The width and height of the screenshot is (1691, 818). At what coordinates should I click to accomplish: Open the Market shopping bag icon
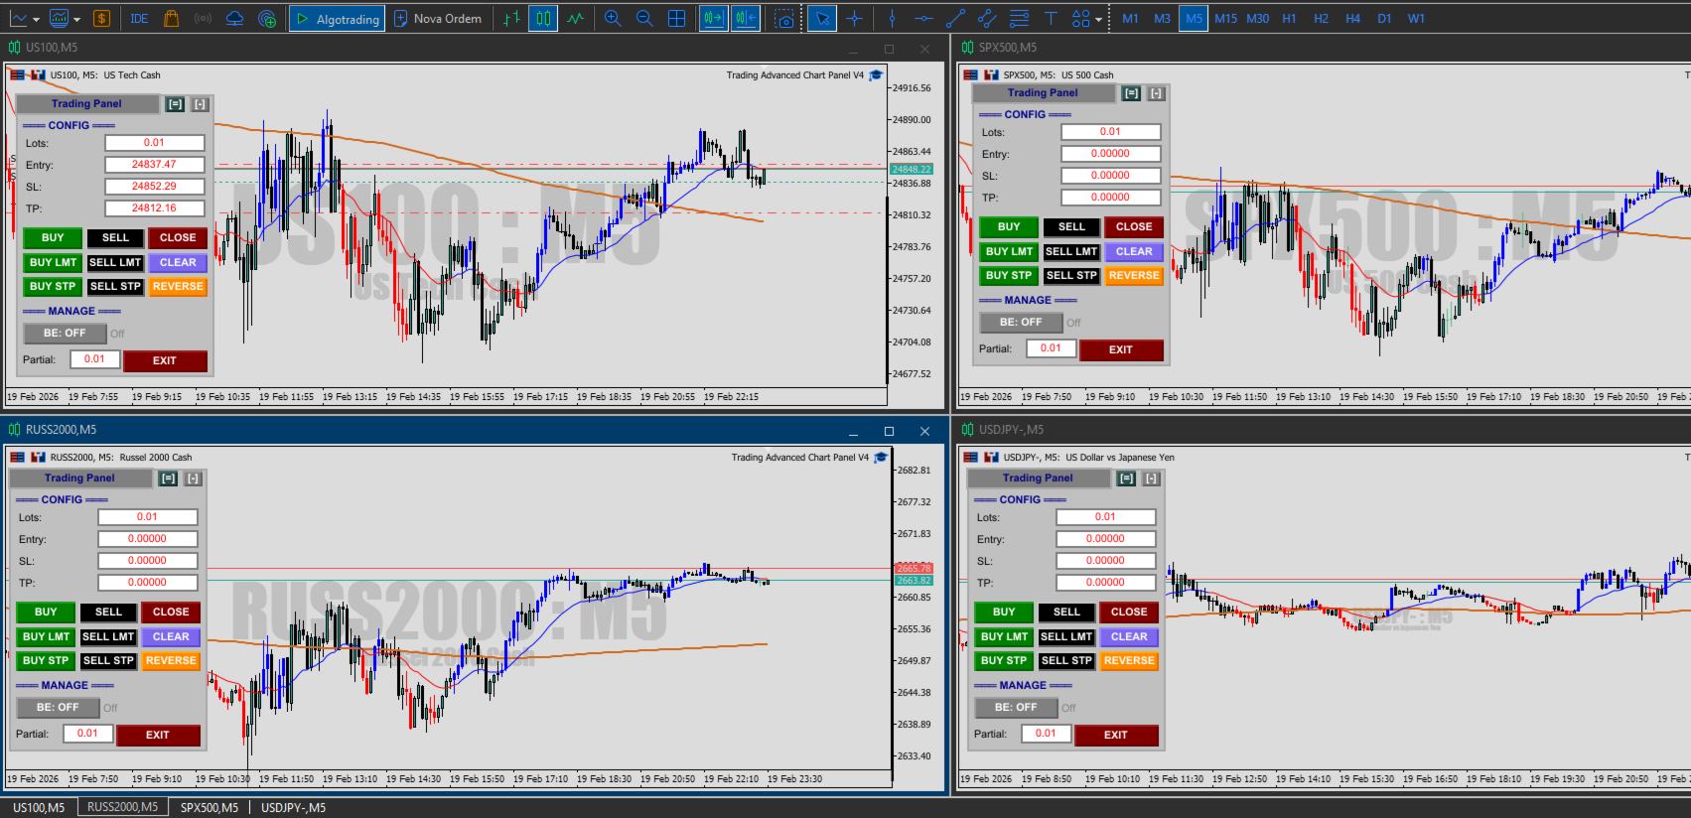171,19
